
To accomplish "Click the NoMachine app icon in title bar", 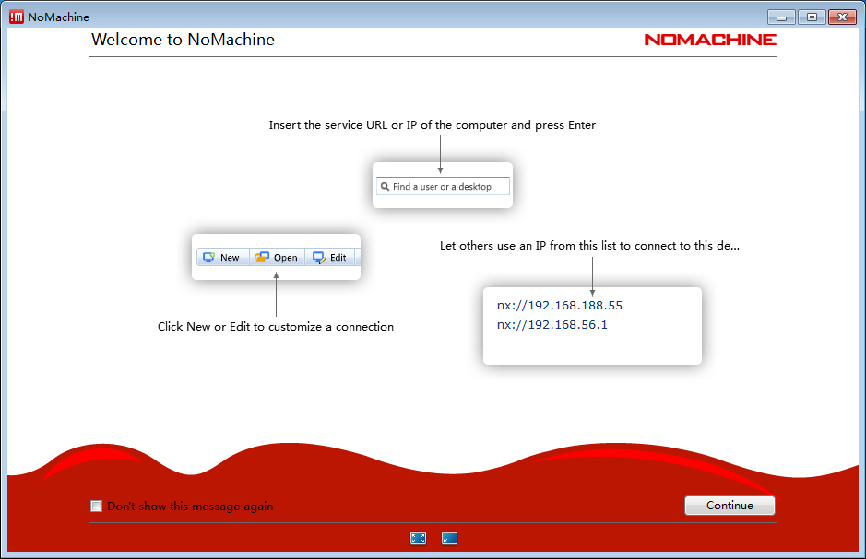I will [x=17, y=17].
